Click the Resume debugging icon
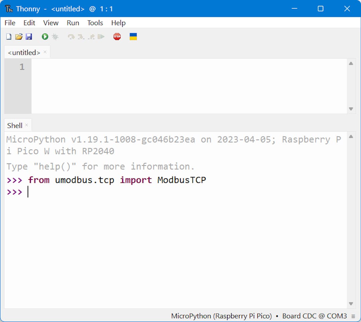 click(101, 37)
